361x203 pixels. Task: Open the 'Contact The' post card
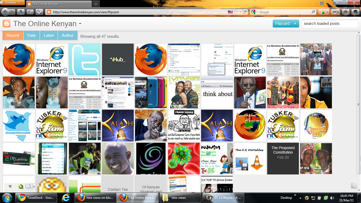pos(118,184)
